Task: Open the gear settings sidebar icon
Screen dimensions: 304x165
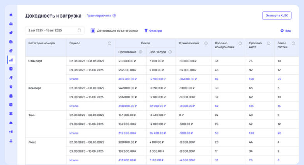Action: tap(11, 87)
